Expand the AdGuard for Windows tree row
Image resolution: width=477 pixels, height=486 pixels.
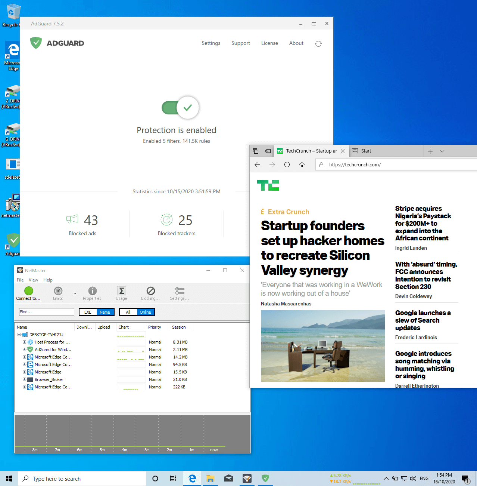[x=24, y=350]
